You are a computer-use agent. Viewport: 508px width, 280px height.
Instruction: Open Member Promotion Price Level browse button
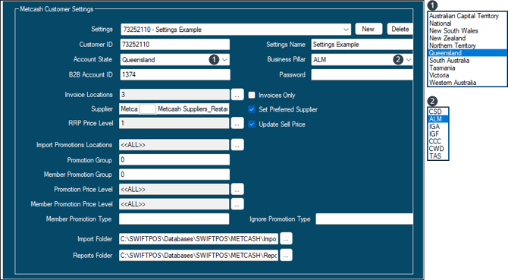click(x=237, y=204)
